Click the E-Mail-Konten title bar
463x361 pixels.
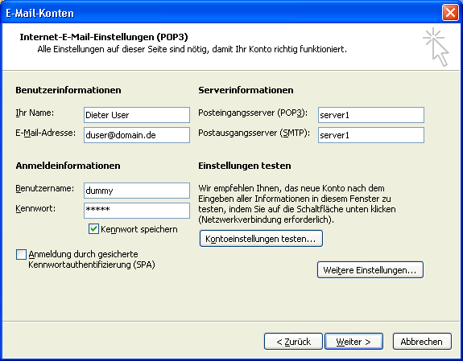pyautogui.click(x=221, y=13)
